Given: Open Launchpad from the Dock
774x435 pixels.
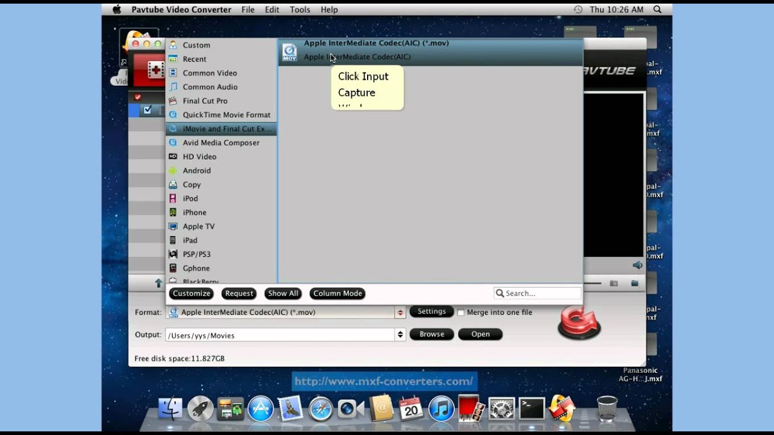Looking at the screenshot, I should click(200, 409).
